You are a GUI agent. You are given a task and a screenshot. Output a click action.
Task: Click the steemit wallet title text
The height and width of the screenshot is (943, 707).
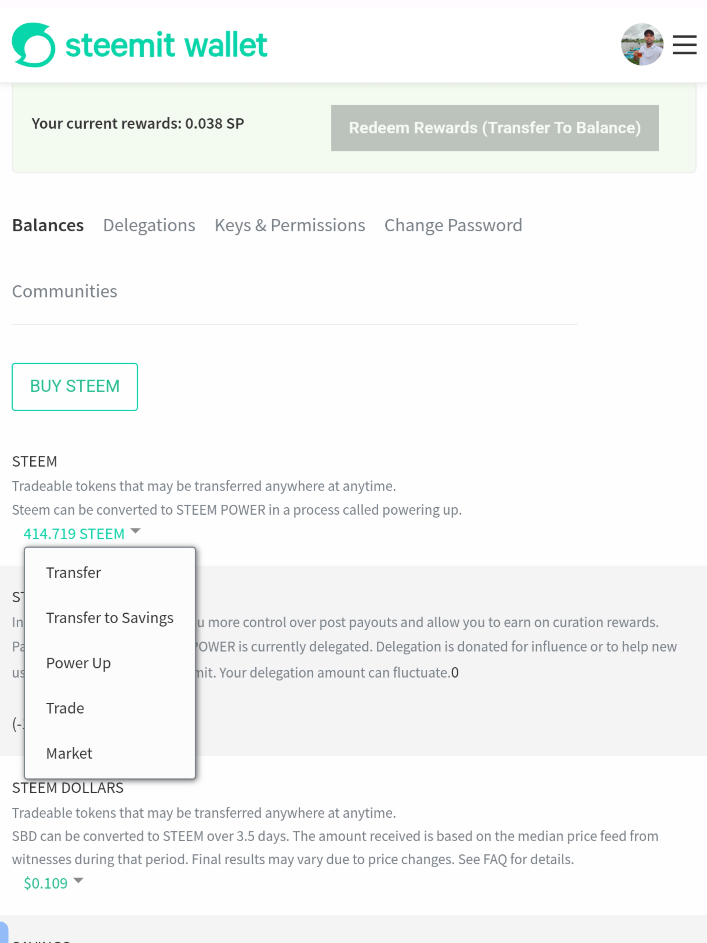[x=166, y=45]
